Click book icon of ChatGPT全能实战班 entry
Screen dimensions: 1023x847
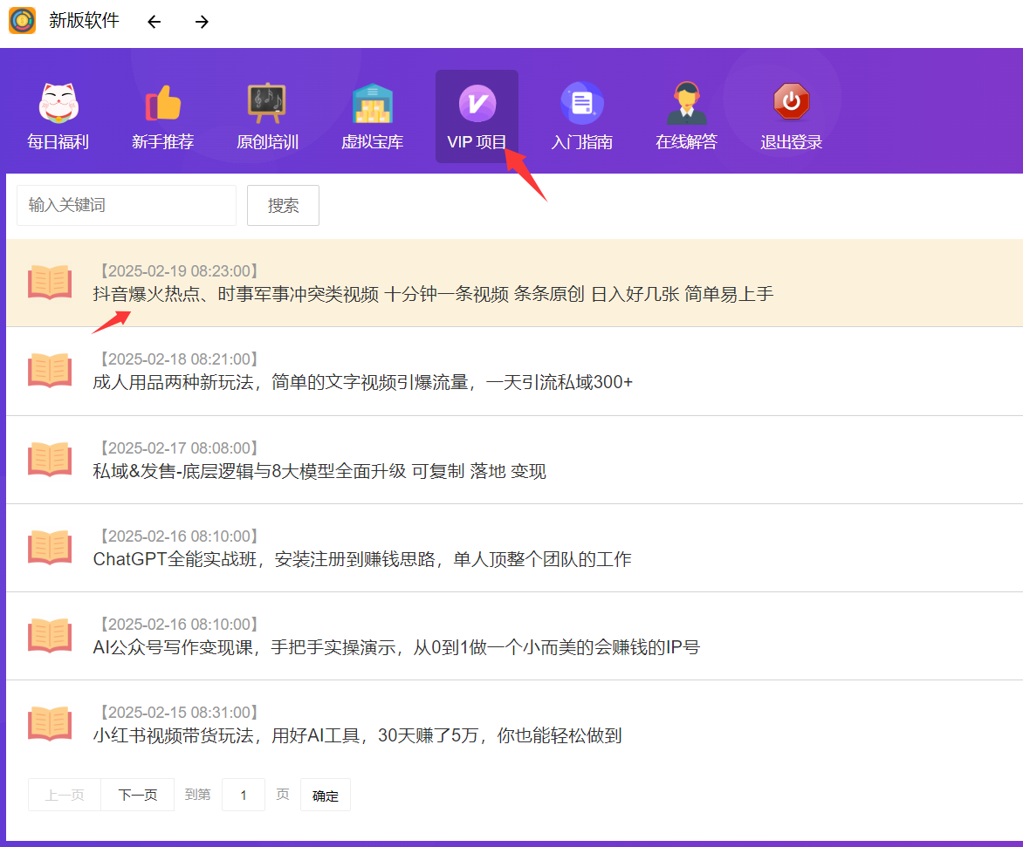[50, 547]
